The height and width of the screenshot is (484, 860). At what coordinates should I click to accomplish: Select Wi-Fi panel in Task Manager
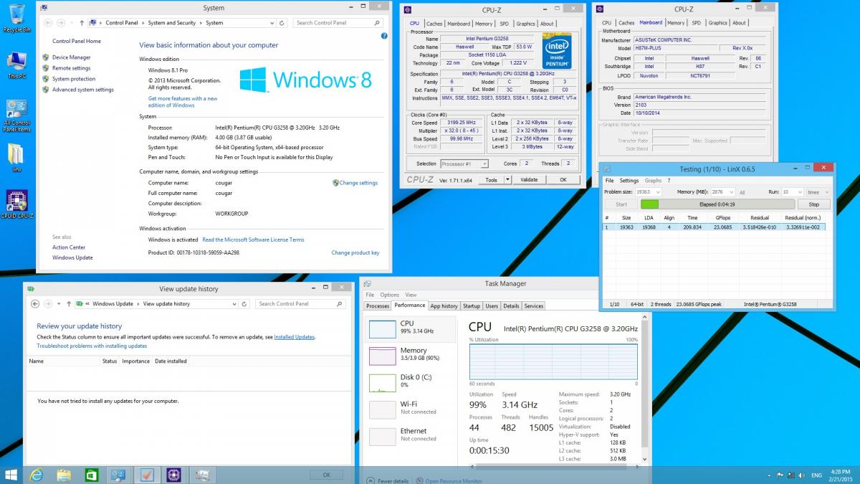coord(411,409)
